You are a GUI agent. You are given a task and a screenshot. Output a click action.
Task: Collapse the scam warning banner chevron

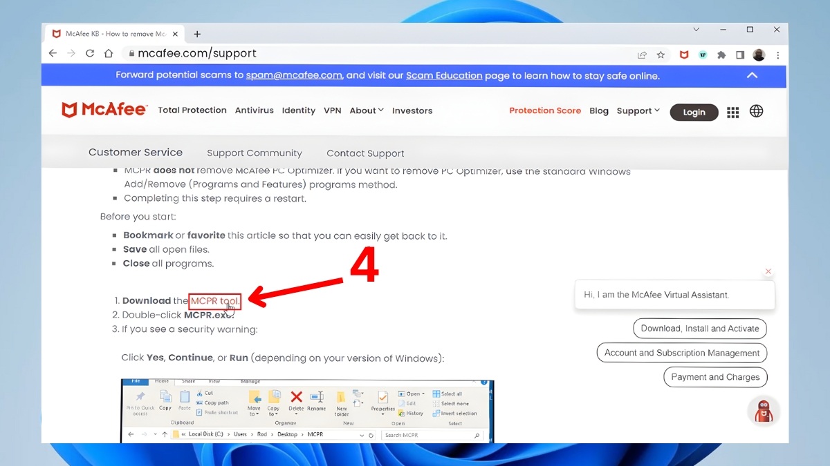coord(753,75)
